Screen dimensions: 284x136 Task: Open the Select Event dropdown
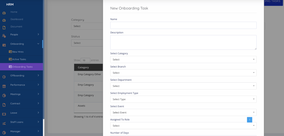(x=183, y=112)
